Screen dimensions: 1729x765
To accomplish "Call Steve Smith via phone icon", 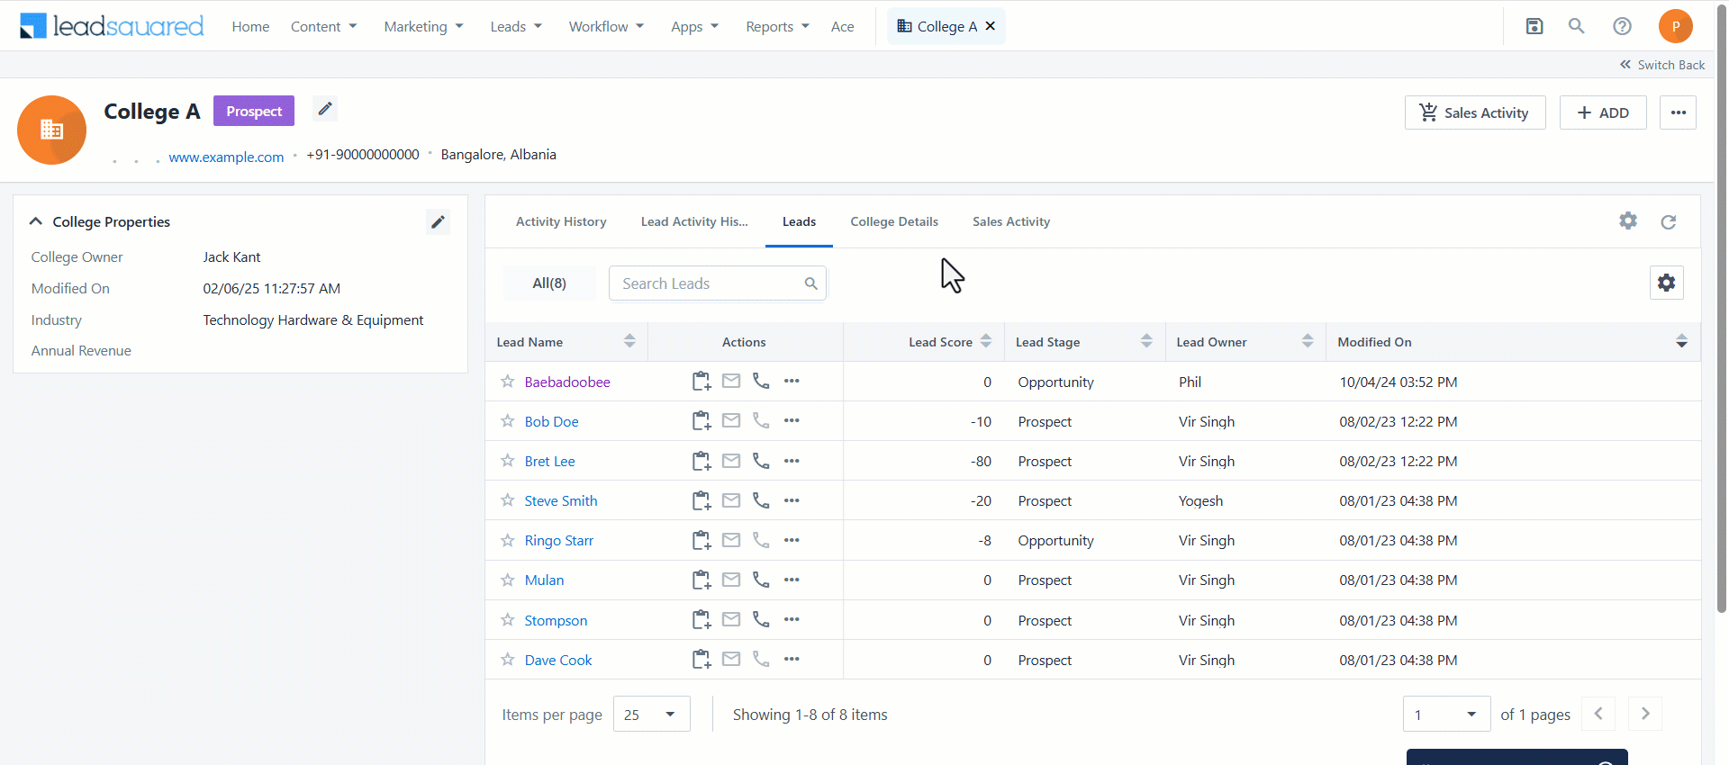I will click(x=761, y=500).
